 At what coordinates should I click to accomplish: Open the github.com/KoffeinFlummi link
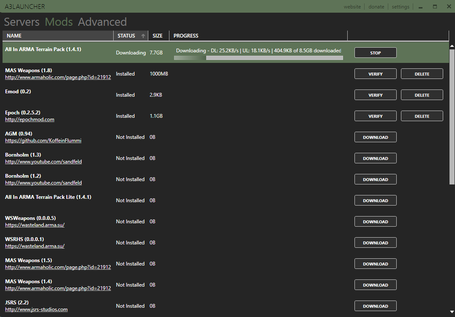43,141
